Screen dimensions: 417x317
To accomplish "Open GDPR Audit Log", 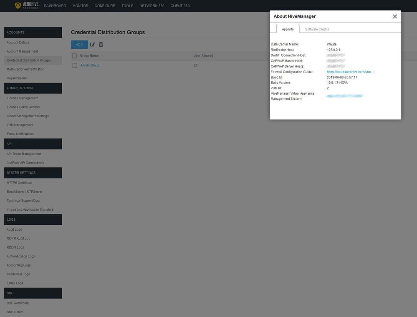I will [18, 239].
